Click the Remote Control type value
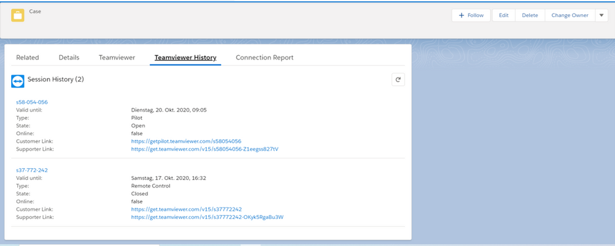This screenshot has width=615, height=246. coord(151,186)
